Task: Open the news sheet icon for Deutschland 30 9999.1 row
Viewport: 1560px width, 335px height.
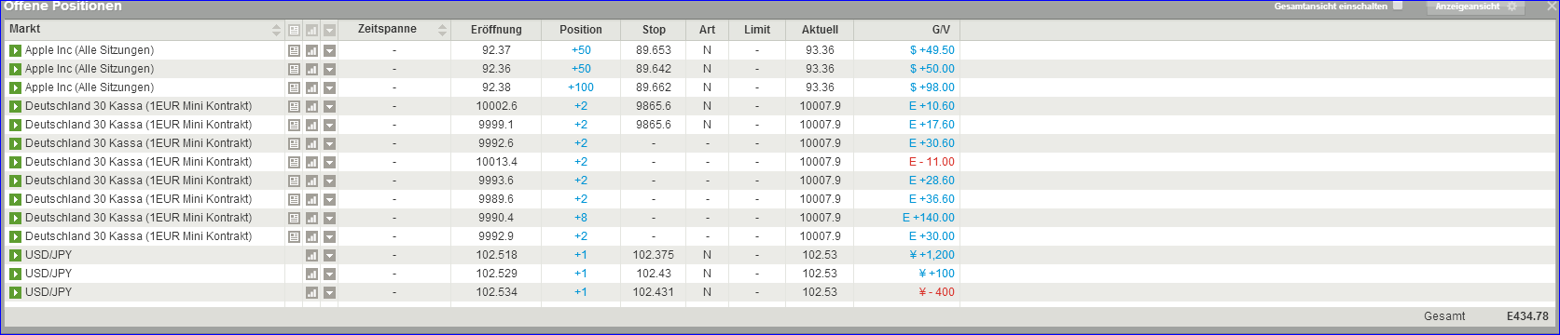Action: click(x=294, y=125)
